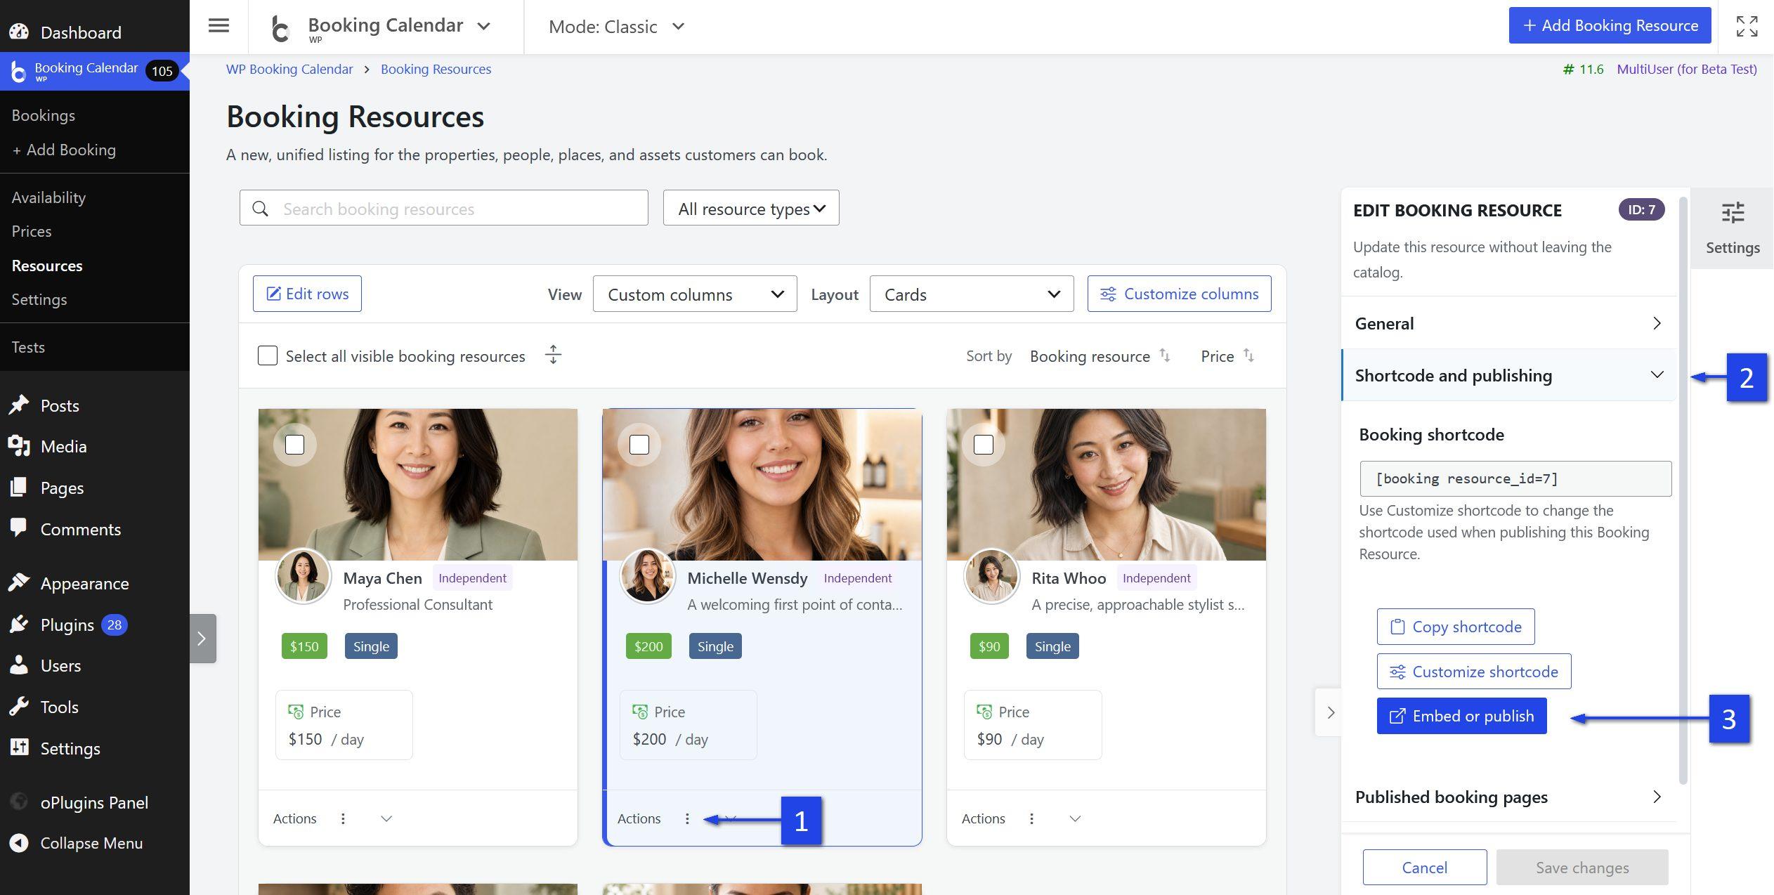The width and height of the screenshot is (1774, 895).
Task: Click Customize columns button
Action: coord(1179,294)
